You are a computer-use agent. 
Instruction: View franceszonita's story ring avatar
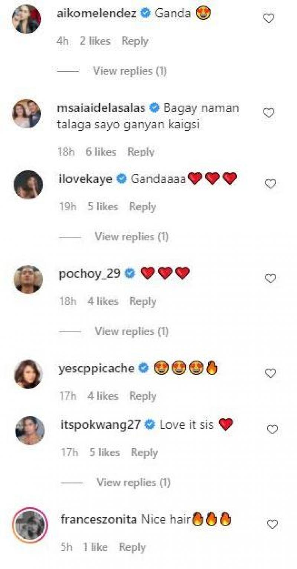(30, 525)
